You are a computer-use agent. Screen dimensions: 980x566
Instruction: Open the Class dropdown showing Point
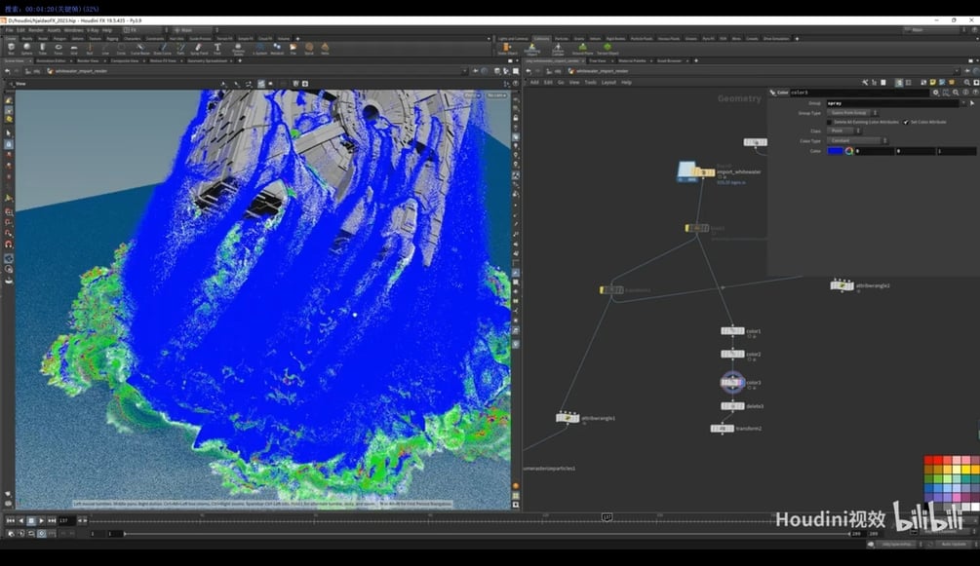coord(843,132)
